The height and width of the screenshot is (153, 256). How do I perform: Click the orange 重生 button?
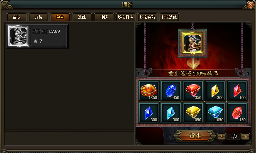coord(195,136)
